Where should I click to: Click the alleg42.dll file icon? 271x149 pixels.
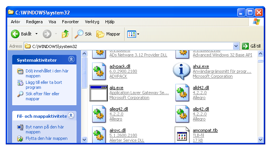[x=99, y=114]
